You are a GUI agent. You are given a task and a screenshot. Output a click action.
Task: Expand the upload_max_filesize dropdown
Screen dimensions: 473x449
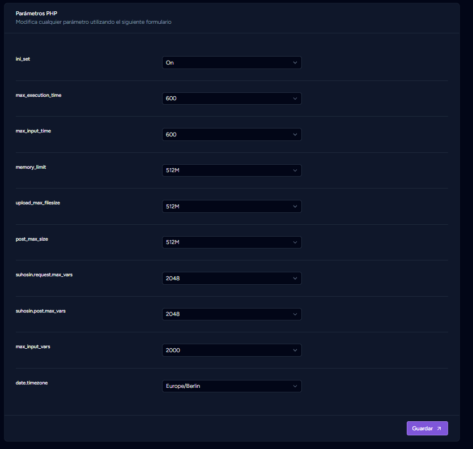click(x=232, y=206)
